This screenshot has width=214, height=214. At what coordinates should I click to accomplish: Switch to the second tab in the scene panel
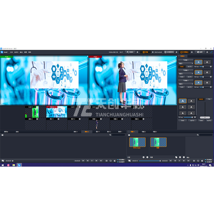click(144, 132)
